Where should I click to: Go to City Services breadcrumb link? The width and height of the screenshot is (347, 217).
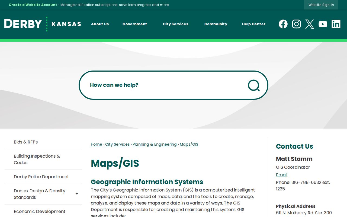click(117, 144)
